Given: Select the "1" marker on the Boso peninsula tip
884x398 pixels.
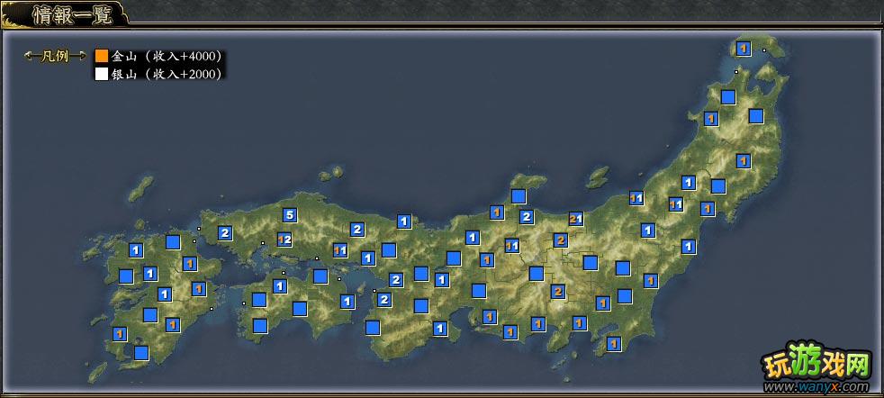Looking at the screenshot, I should point(613,343).
